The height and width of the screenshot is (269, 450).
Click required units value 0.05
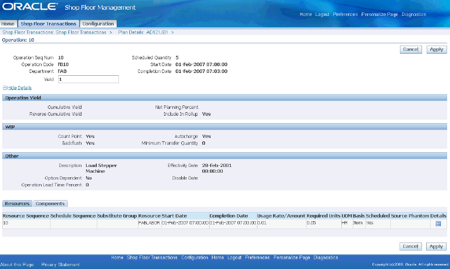(311, 223)
